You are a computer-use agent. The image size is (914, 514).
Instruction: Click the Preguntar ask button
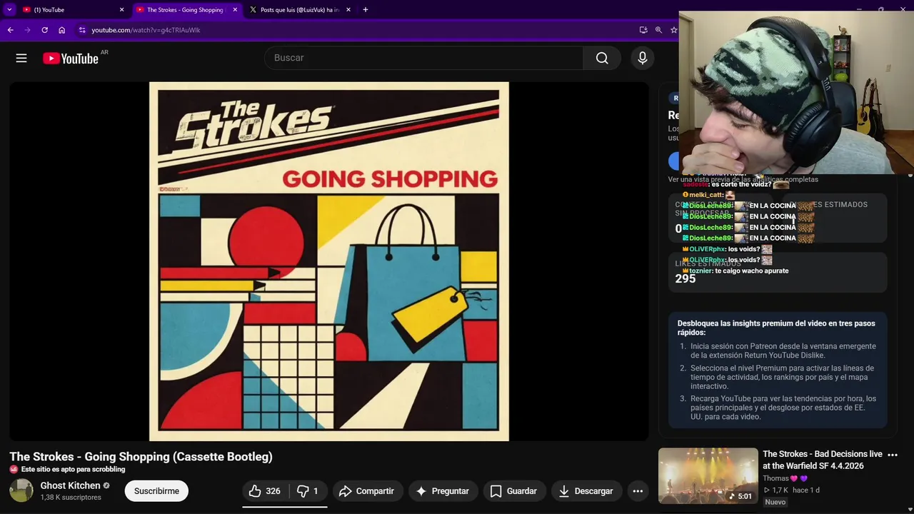[x=442, y=491]
